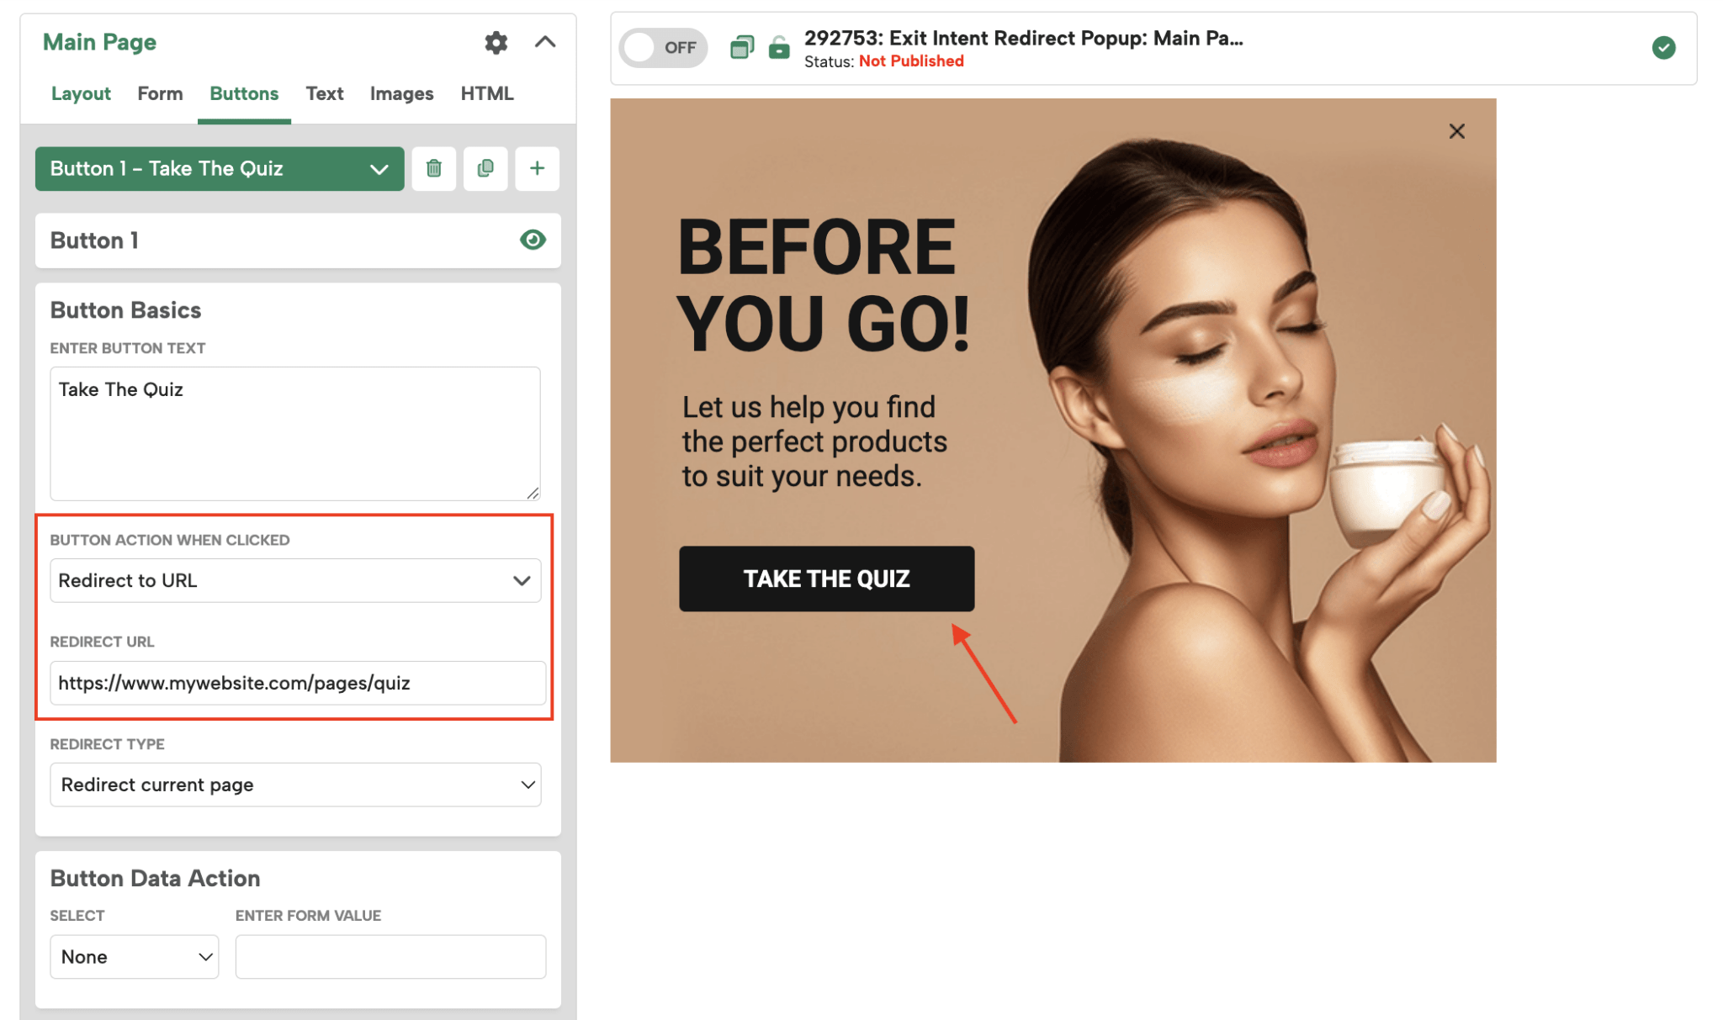Duplicate Button 1 with the copy icon
Viewport: 1723px width, 1020px height.
pyautogui.click(x=485, y=168)
